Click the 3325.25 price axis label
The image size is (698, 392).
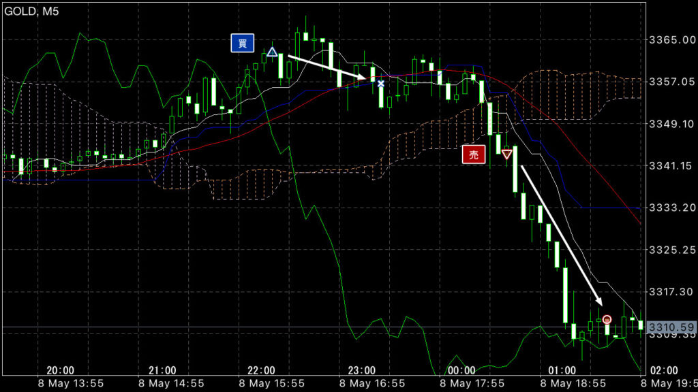[x=671, y=250]
